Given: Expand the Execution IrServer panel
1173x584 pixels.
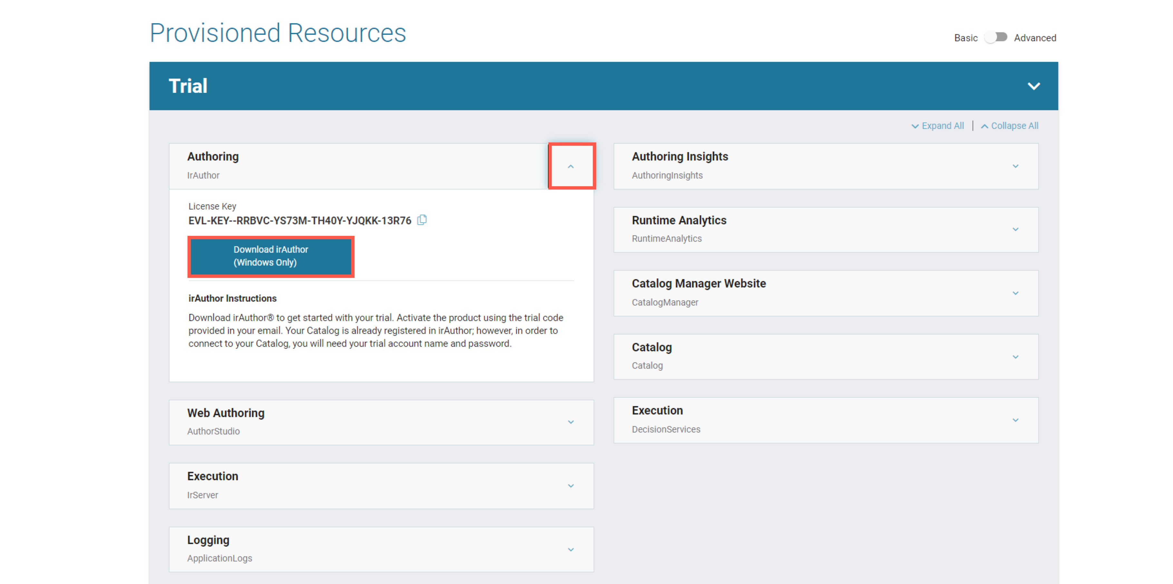Looking at the screenshot, I should [571, 486].
